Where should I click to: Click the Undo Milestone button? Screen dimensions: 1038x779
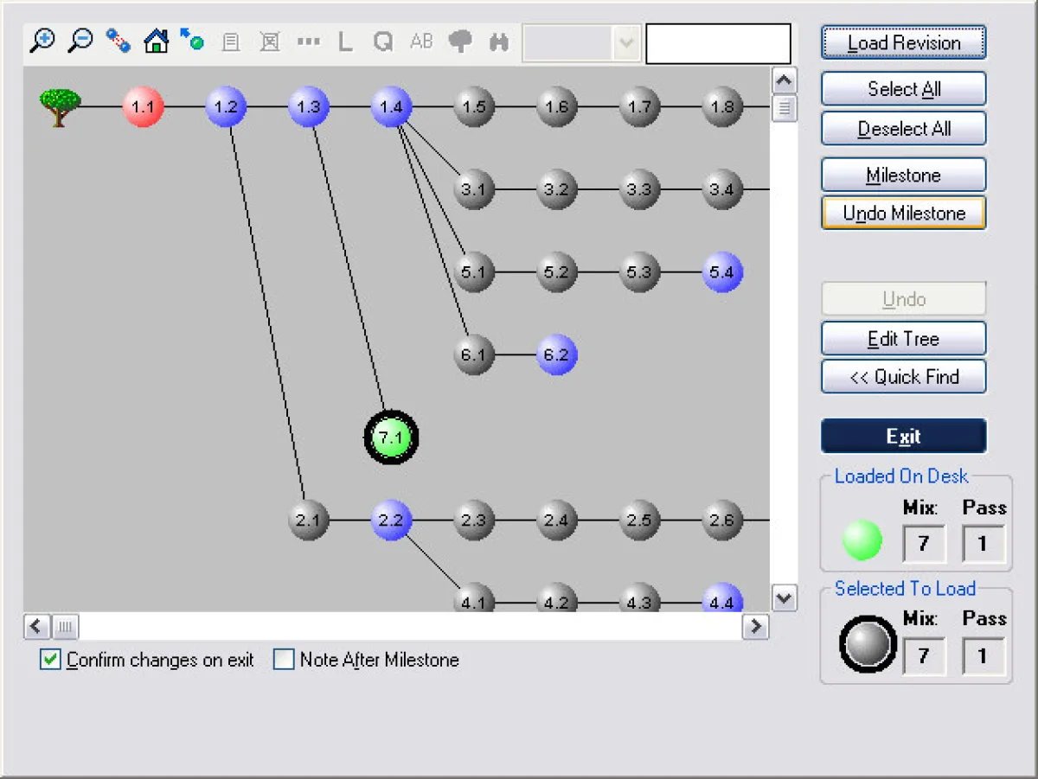tap(904, 213)
